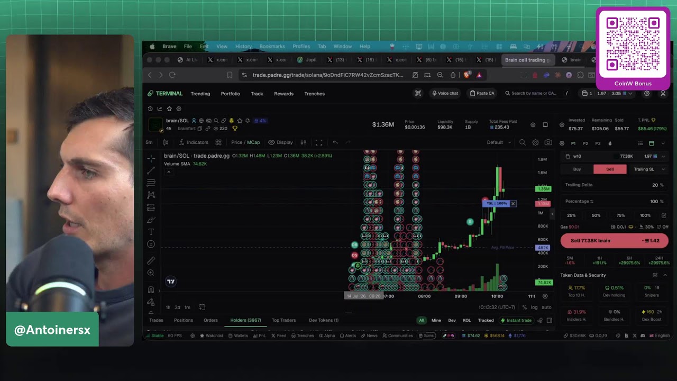The width and height of the screenshot is (677, 381).
Task: Edit the Trailing Delta value field
Action: click(614, 185)
